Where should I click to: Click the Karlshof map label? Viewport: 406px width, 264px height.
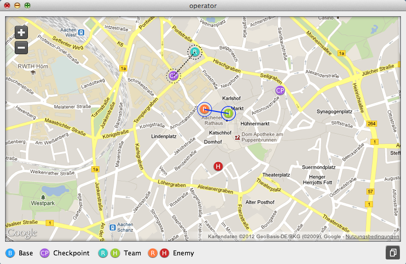click(231, 98)
